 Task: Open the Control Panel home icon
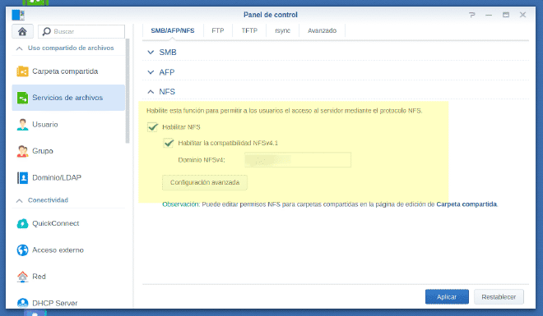tap(22, 31)
